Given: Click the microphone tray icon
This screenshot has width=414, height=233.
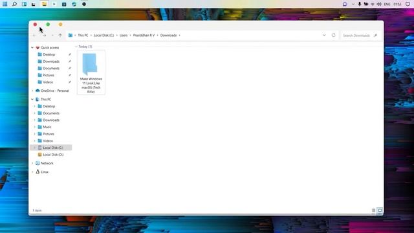Looking at the screenshot, I should point(360,4).
